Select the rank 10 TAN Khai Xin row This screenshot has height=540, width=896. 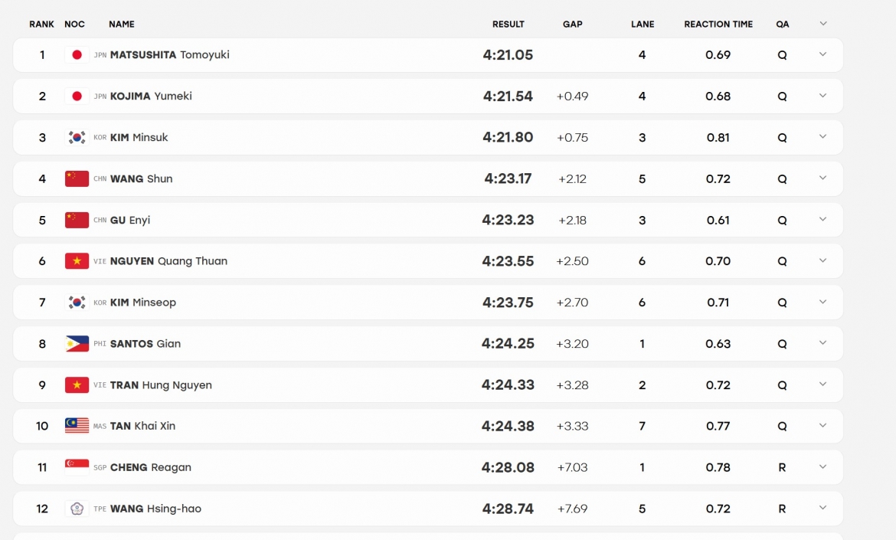(x=428, y=427)
